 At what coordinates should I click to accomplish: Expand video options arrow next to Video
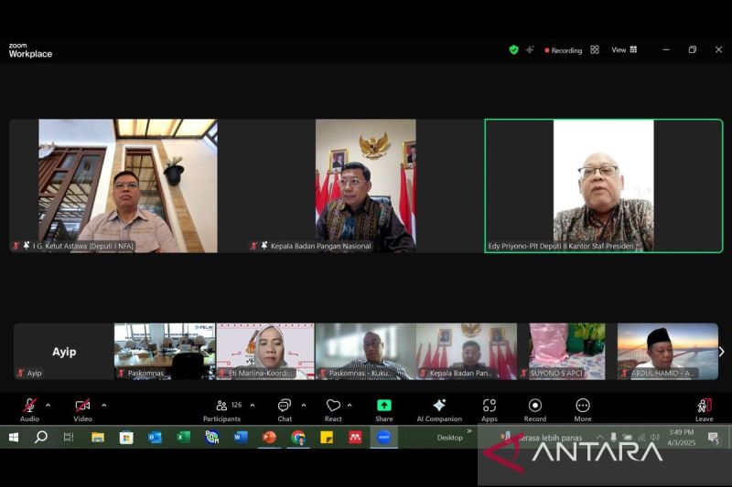coord(103,405)
